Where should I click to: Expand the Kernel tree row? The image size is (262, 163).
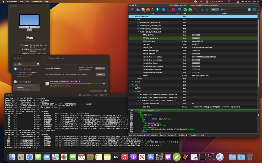tap(133, 82)
